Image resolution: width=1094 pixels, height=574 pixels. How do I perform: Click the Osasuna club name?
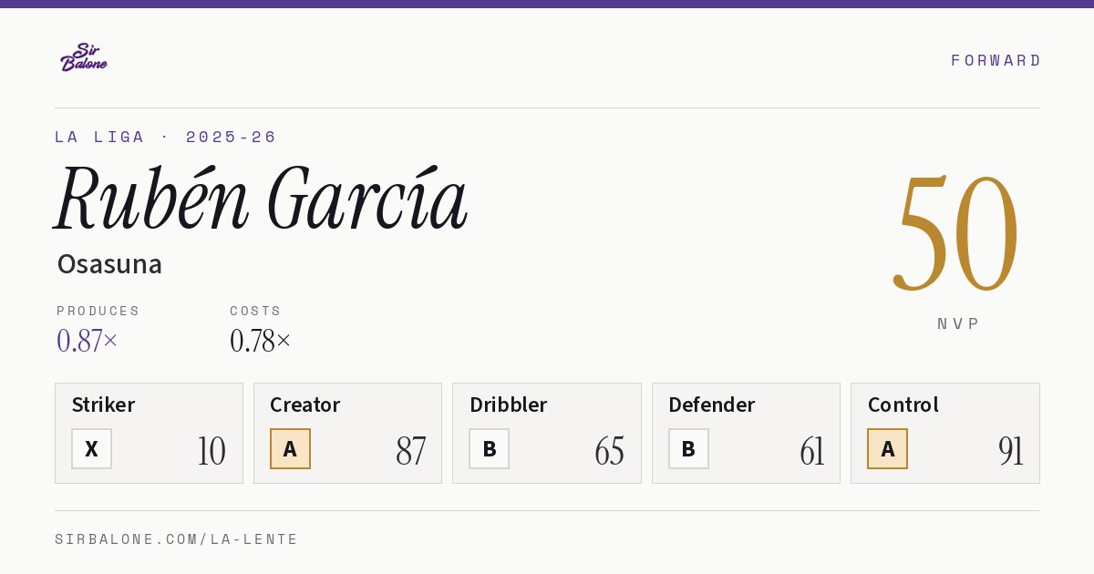coord(109,264)
